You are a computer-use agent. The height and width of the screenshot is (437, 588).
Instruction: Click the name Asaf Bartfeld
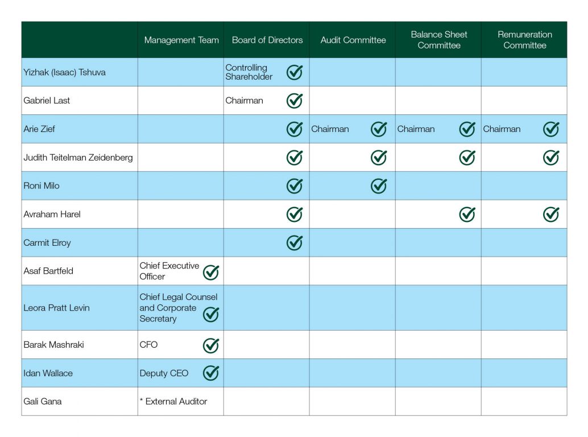pyautogui.click(x=48, y=271)
